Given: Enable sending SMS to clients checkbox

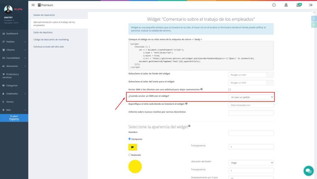Looking at the screenshot, I should click(x=230, y=89).
